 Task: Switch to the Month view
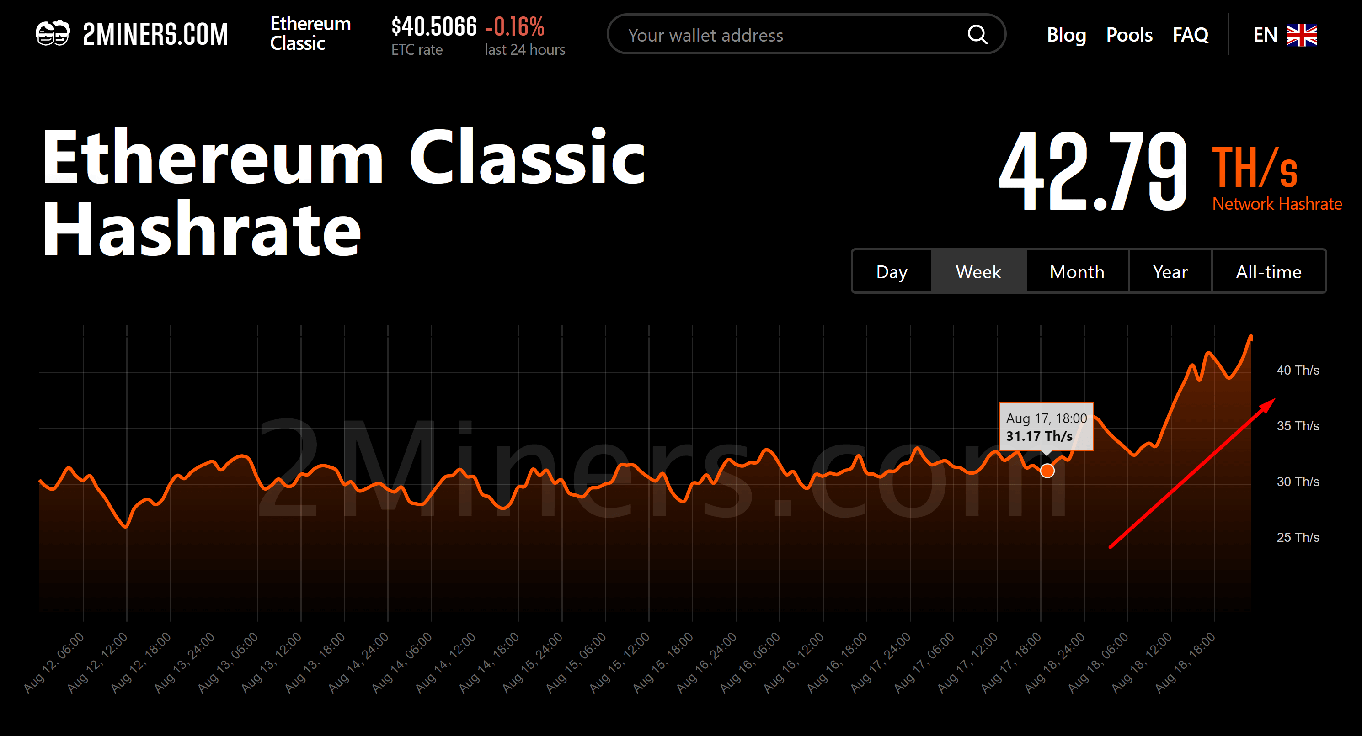(1077, 271)
